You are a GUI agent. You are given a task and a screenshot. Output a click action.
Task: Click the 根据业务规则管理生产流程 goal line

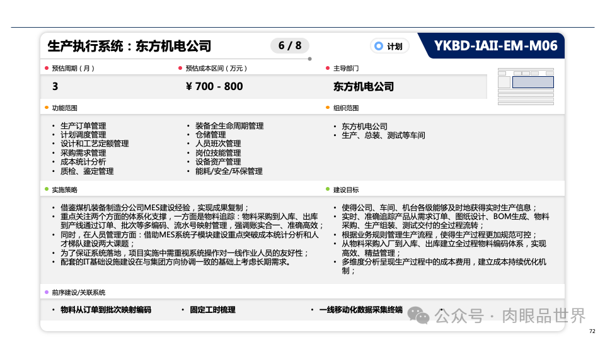439,235
